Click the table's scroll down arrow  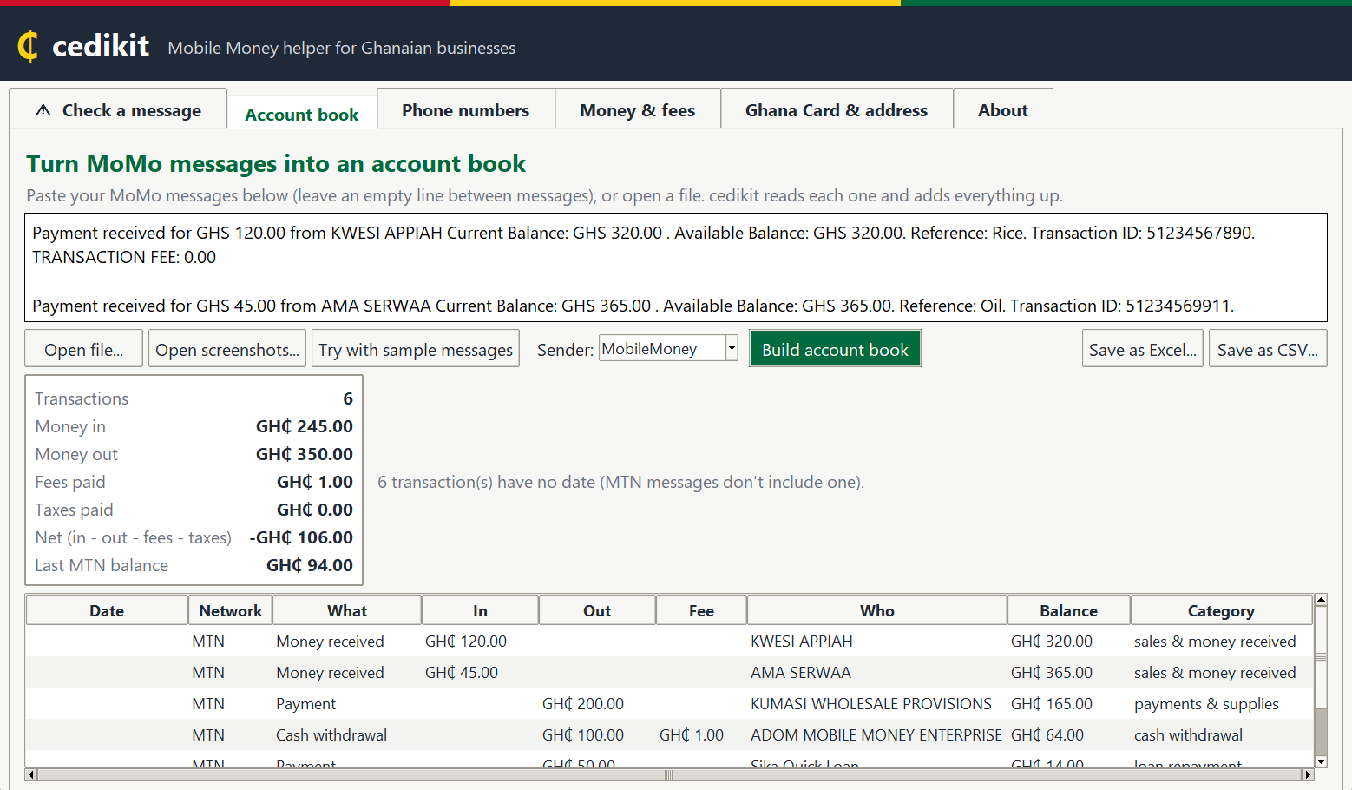[x=1321, y=761]
